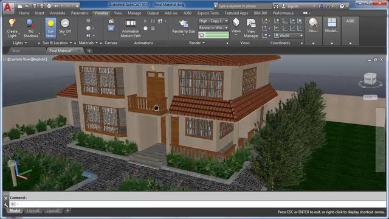The height and width of the screenshot is (219, 389).
Task: Open the Output ribbon tab
Action: click(x=153, y=13)
